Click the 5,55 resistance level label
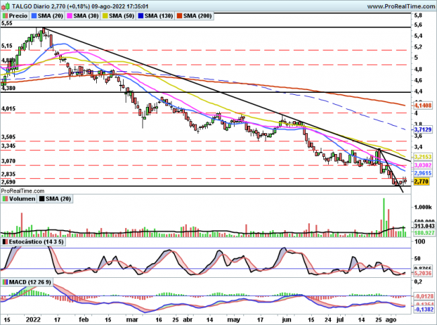 point(7,24)
